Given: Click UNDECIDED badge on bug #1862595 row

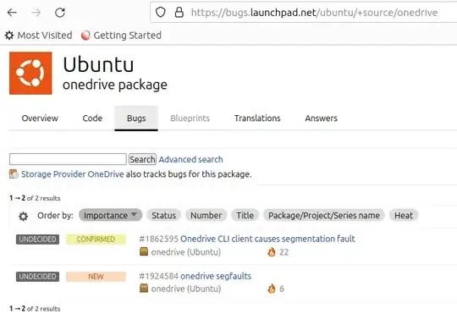Looking at the screenshot, I should pos(37,240).
